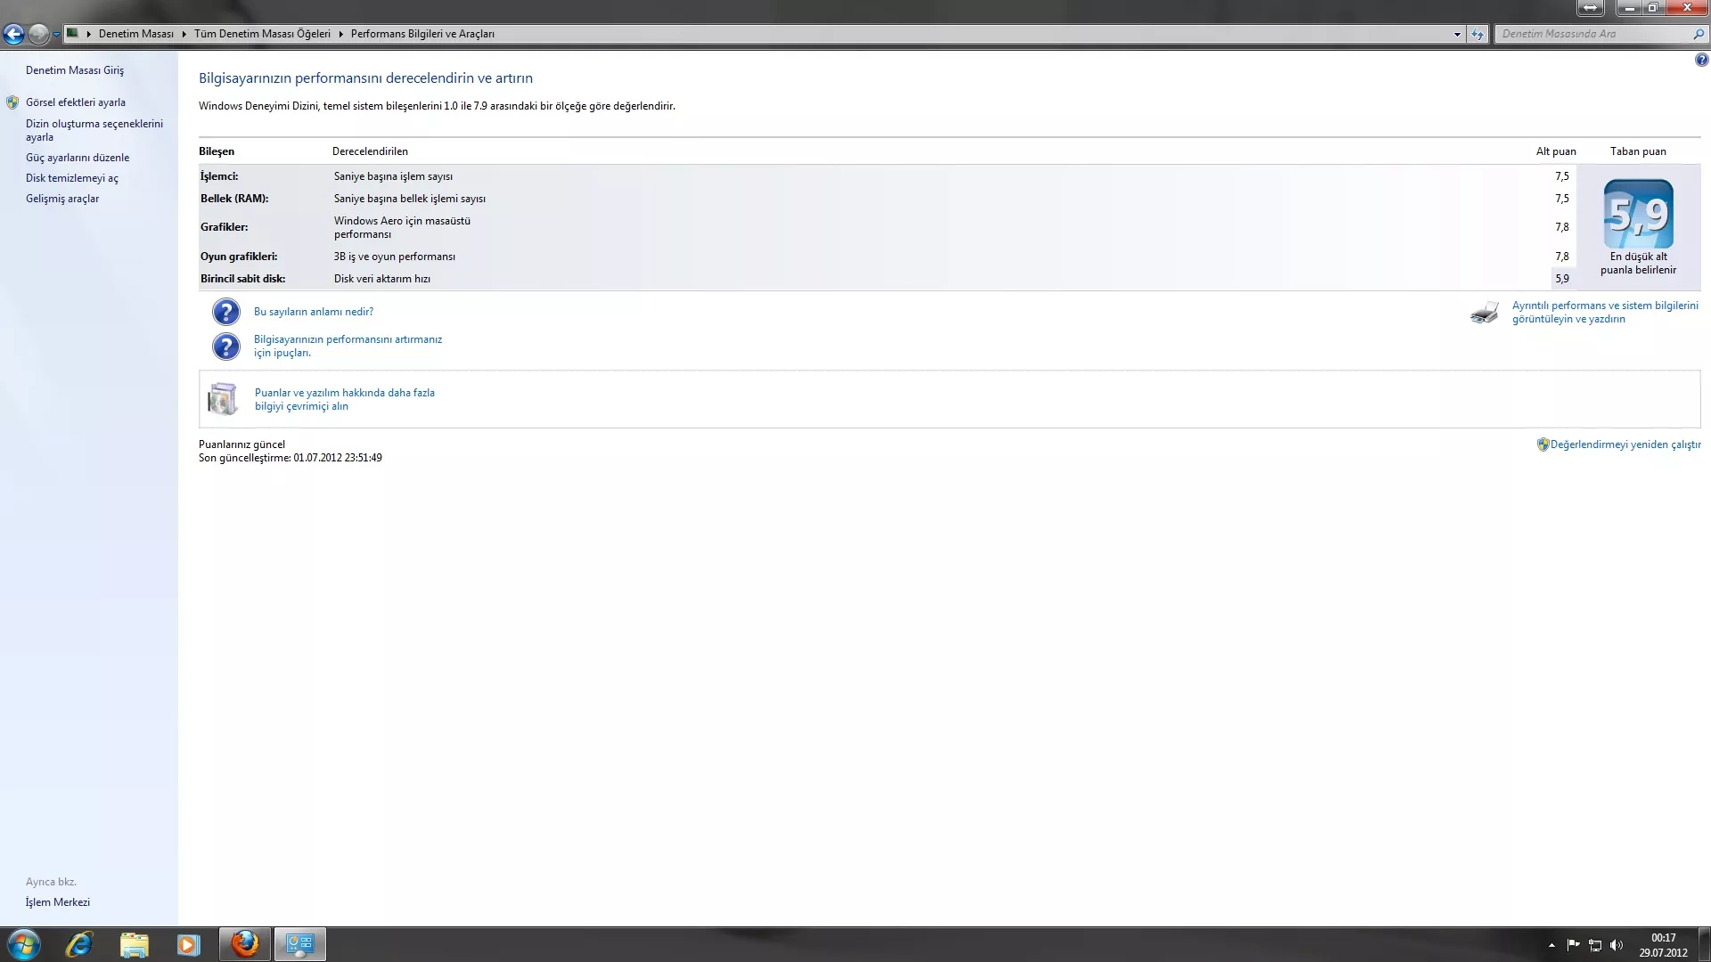Click the 5,9 base score badge

tap(1638, 214)
